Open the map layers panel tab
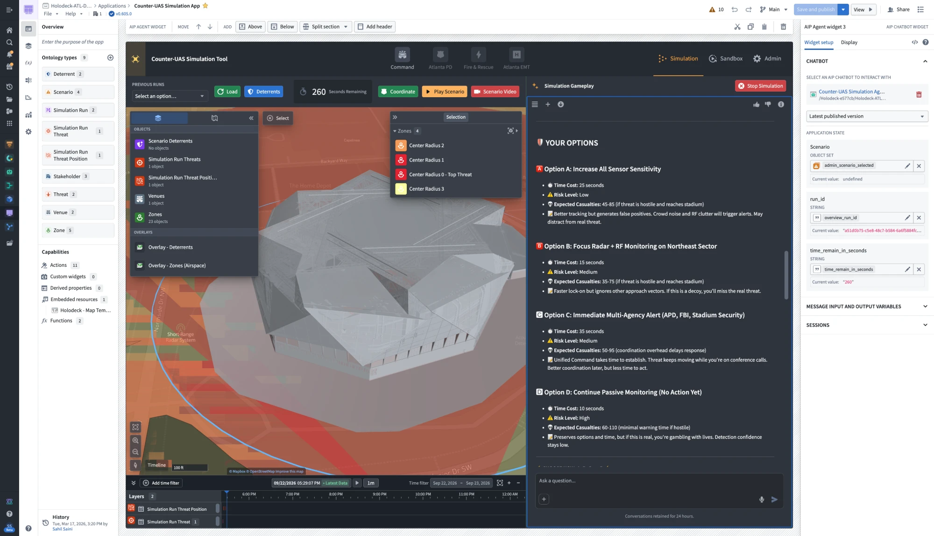 click(158, 118)
